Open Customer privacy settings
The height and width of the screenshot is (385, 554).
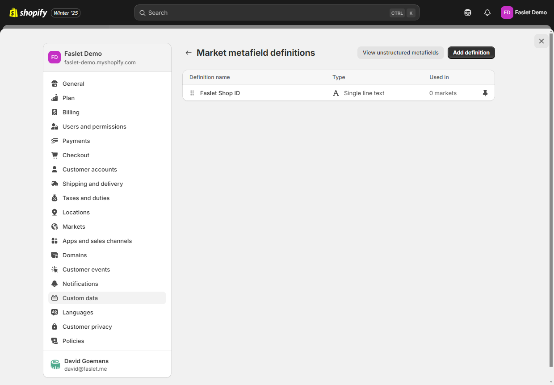(x=107, y=326)
